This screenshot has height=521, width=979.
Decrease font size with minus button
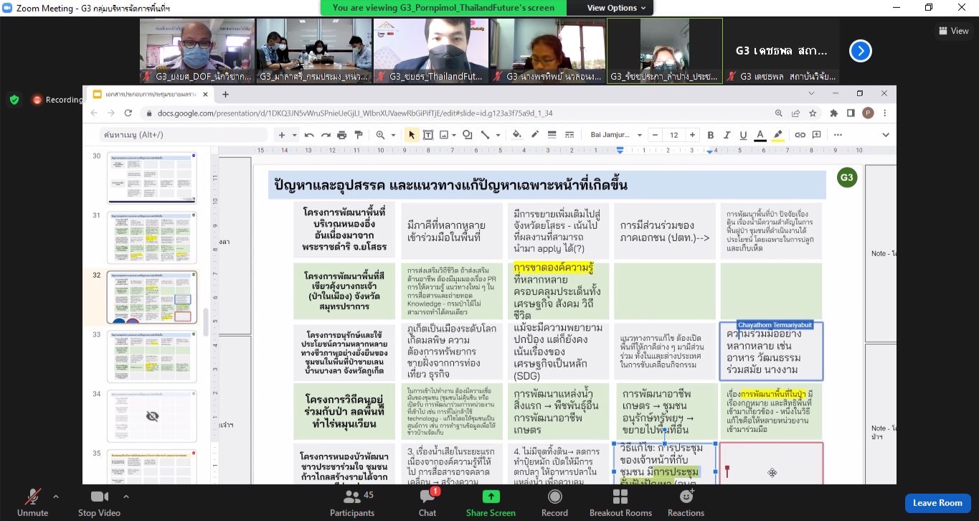click(655, 135)
